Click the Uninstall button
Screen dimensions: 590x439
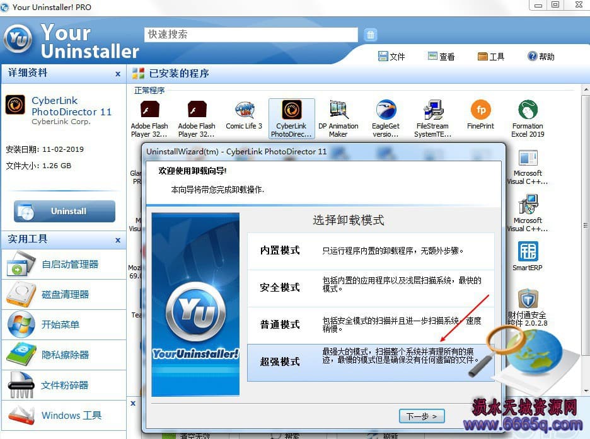(64, 211)
